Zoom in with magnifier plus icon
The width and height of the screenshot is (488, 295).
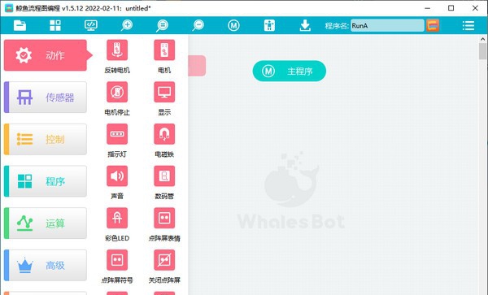(x=127, y=25)
